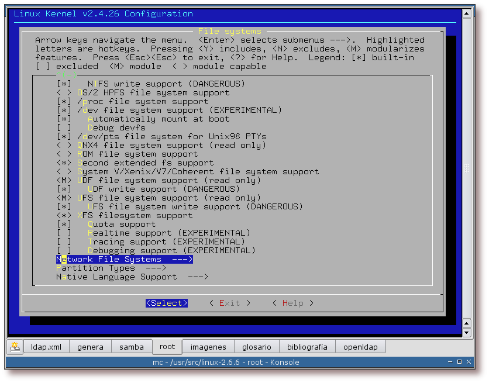
Task: Toggle NTFS write support checkbox
Action: [64, 84]
